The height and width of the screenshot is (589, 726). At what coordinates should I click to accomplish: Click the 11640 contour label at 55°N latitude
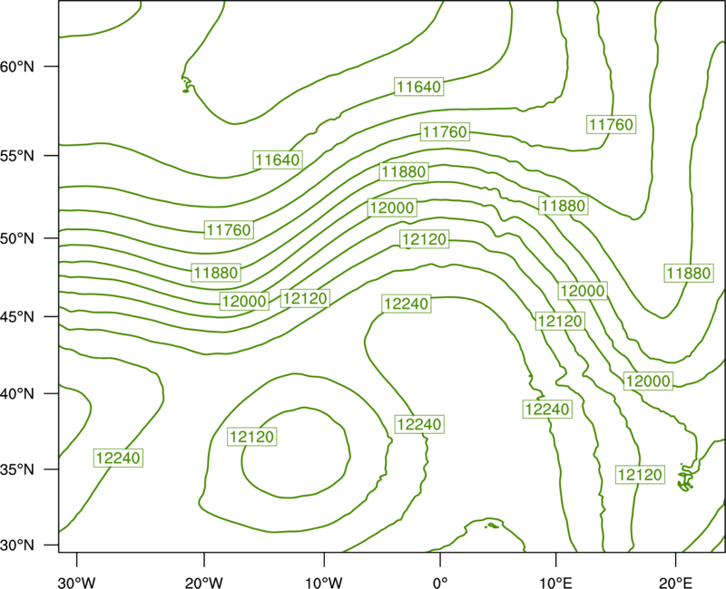pos(278,159)
